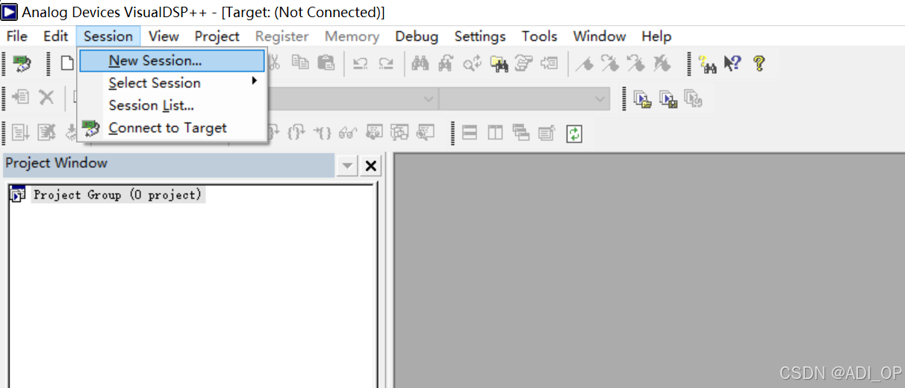This screenshot has width=905, height=388.
Task: Click the first greyed icon in the bottom toolbar row
Action: (x=21, y=133)
